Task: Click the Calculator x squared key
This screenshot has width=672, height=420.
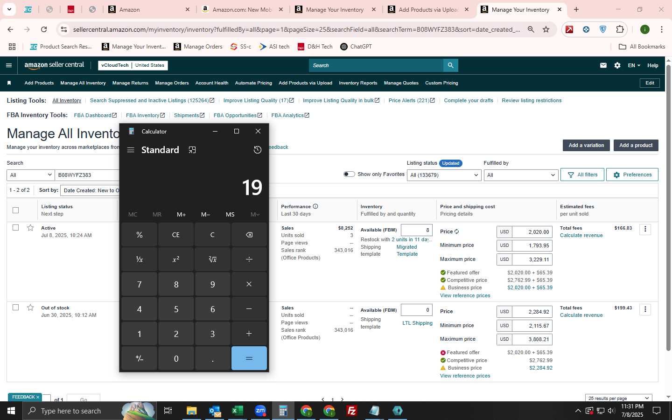Action: pyautogui.click(x=176, y=259)
